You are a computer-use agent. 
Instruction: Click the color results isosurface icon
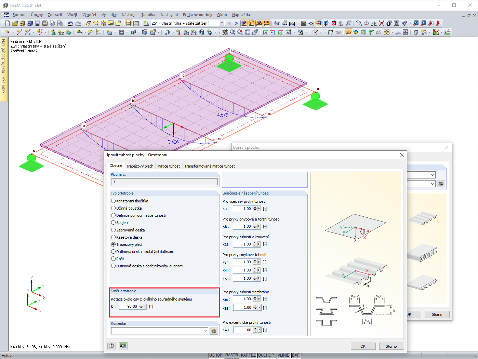pos(356,32)
